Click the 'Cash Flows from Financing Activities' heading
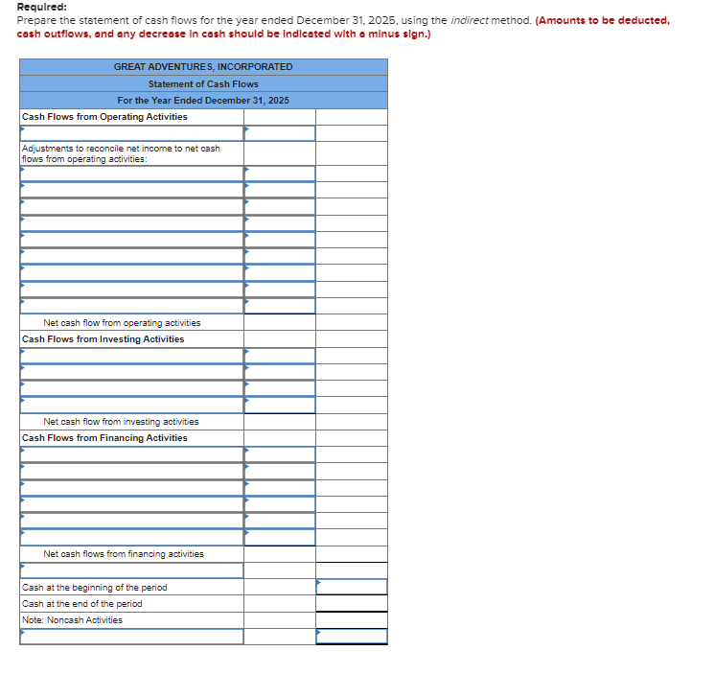 point(104,438)
